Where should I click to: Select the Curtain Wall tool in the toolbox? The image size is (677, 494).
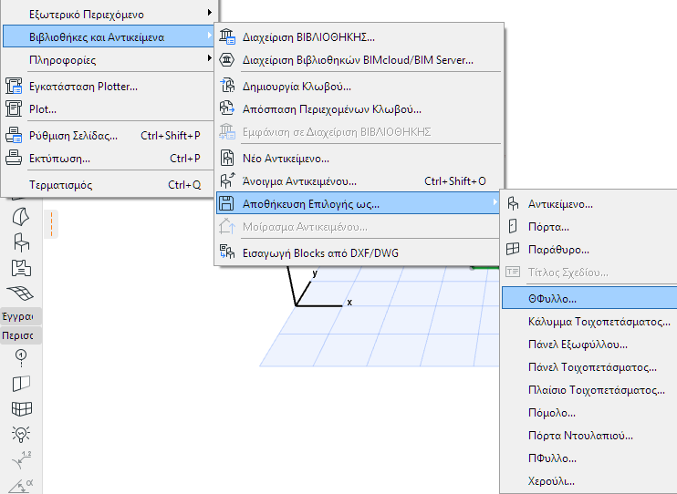point(22,408)
